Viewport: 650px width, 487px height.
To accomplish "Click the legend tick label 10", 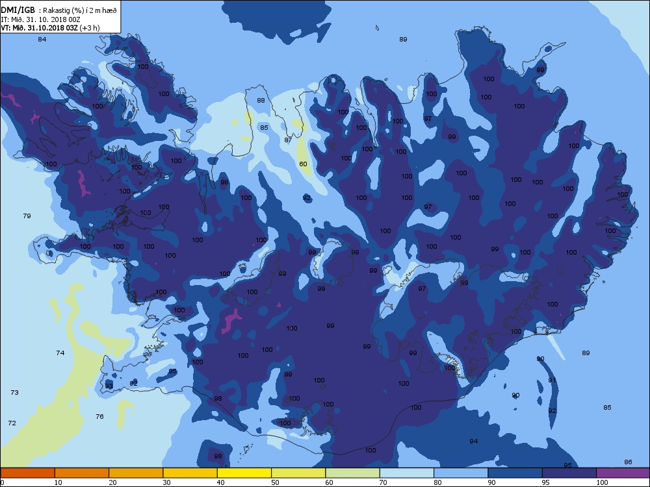I will tap(58, 482).
